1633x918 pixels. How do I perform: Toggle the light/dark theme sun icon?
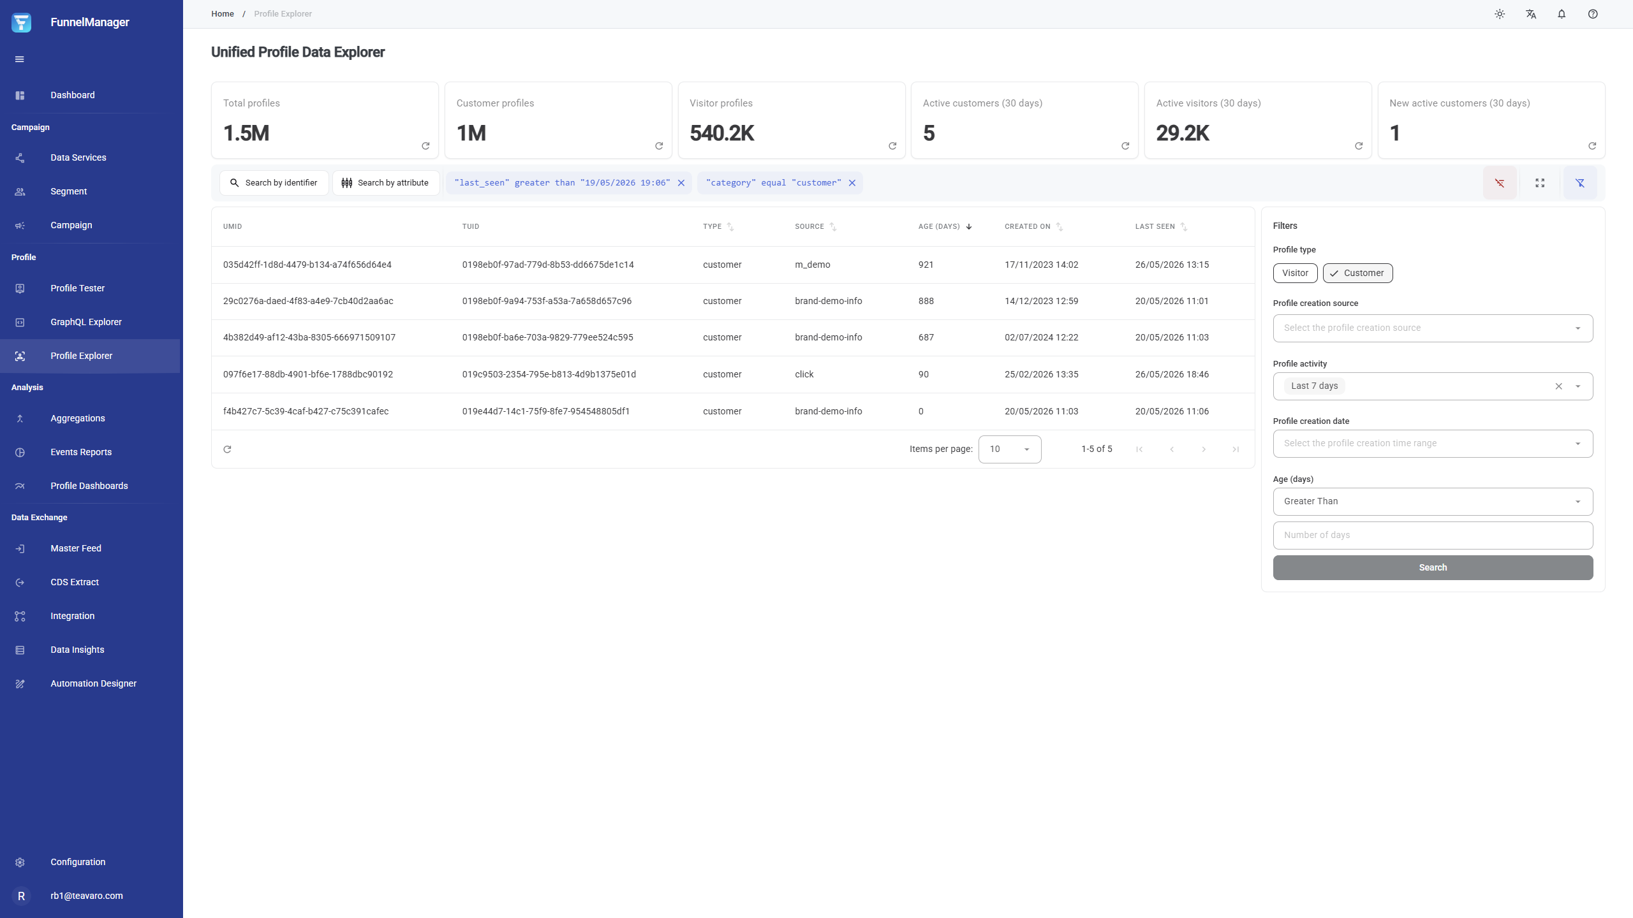(1500, 14)
